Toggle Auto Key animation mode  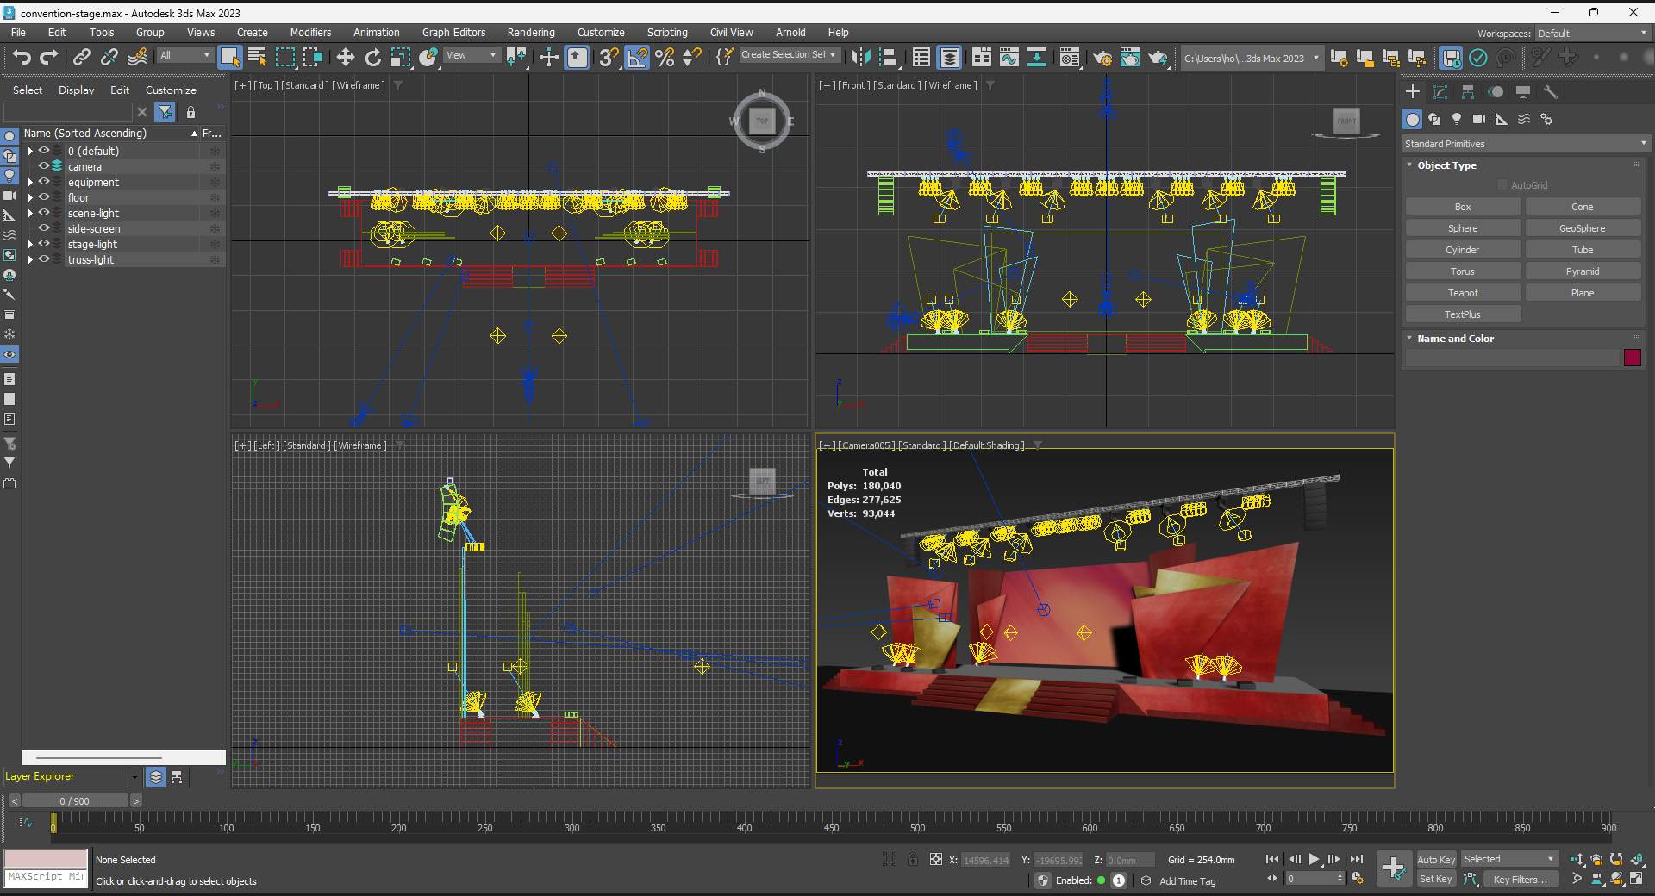[1435, 859]
